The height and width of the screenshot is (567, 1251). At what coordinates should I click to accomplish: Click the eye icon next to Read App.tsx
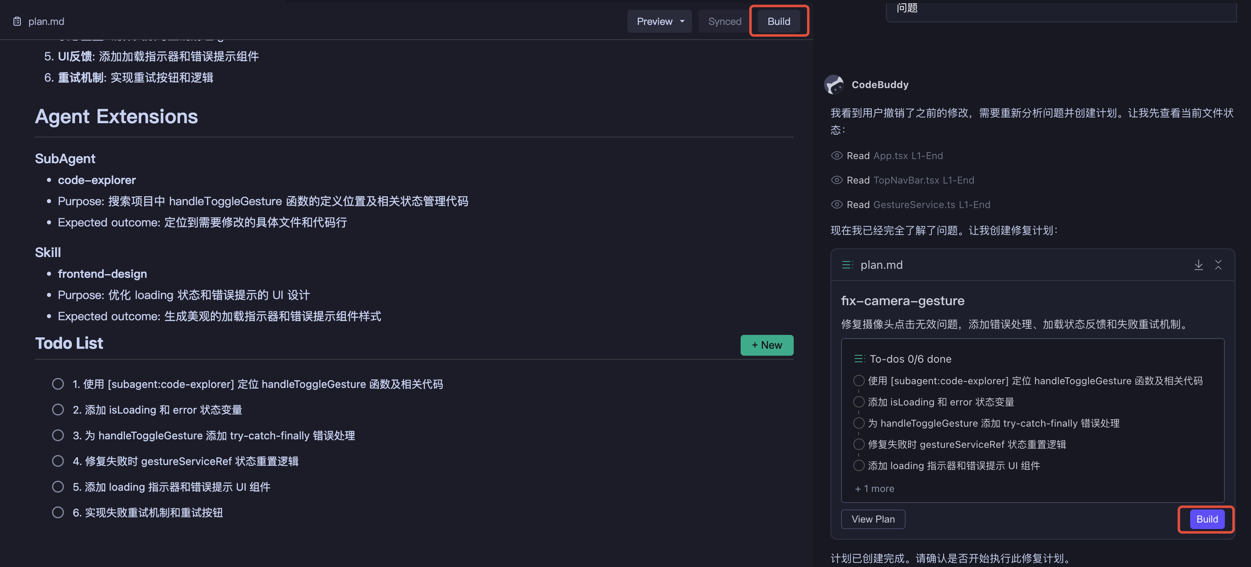pyautogui.click(x=836, y=155)
